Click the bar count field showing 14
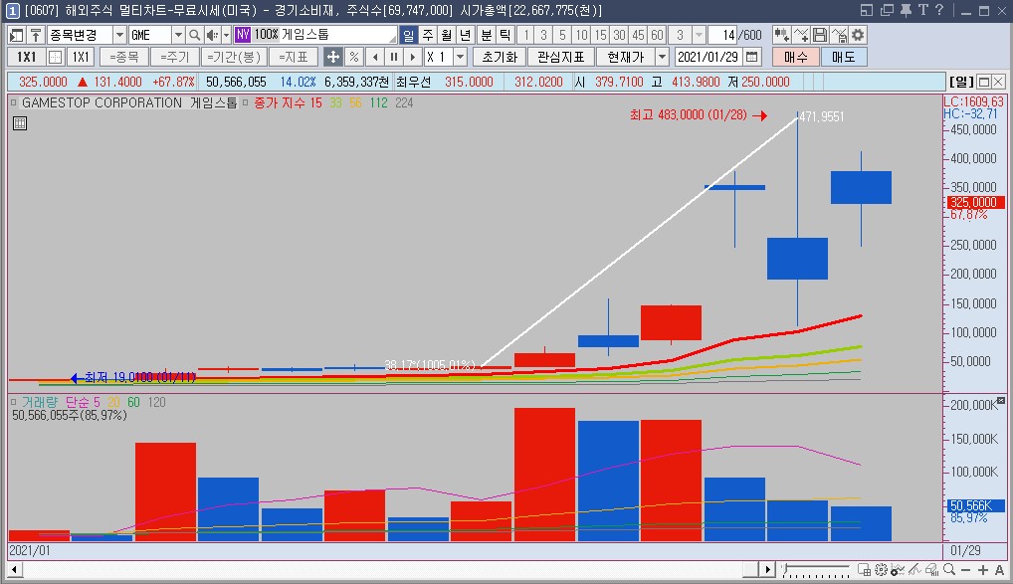The width and height of the screenshot is (1013, 584). 722,35
